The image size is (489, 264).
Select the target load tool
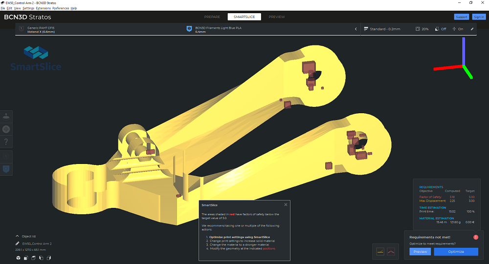(6, 129)
